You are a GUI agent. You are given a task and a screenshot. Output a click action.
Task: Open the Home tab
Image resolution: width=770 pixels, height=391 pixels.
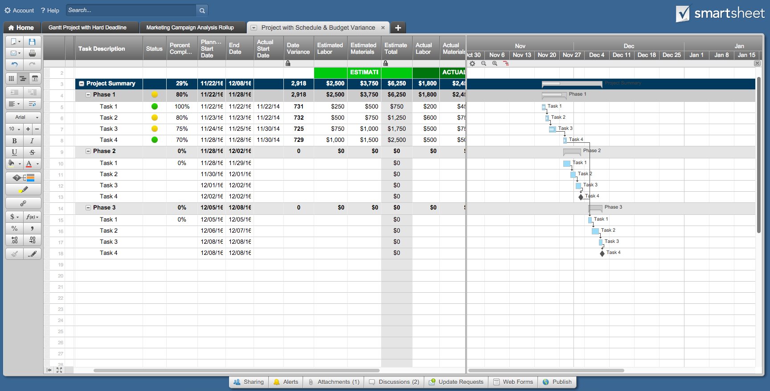[21, 28]
